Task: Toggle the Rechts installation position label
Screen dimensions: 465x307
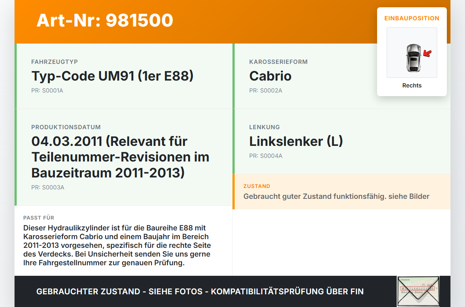Action: [412, 85]
